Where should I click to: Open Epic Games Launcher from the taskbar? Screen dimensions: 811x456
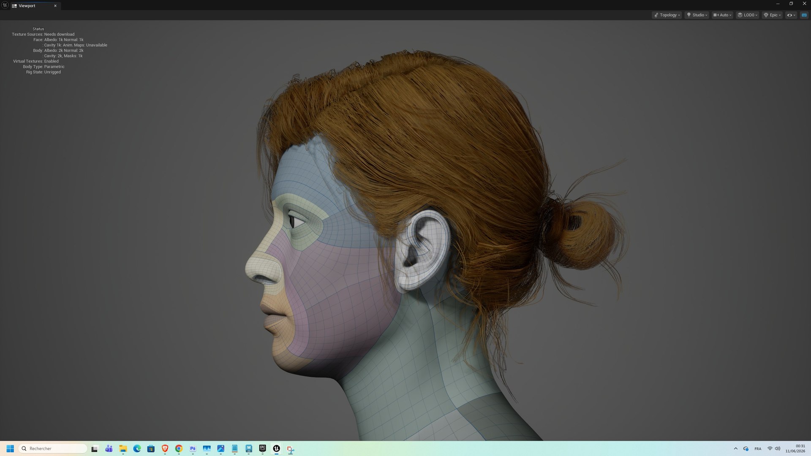click(262, 448)
